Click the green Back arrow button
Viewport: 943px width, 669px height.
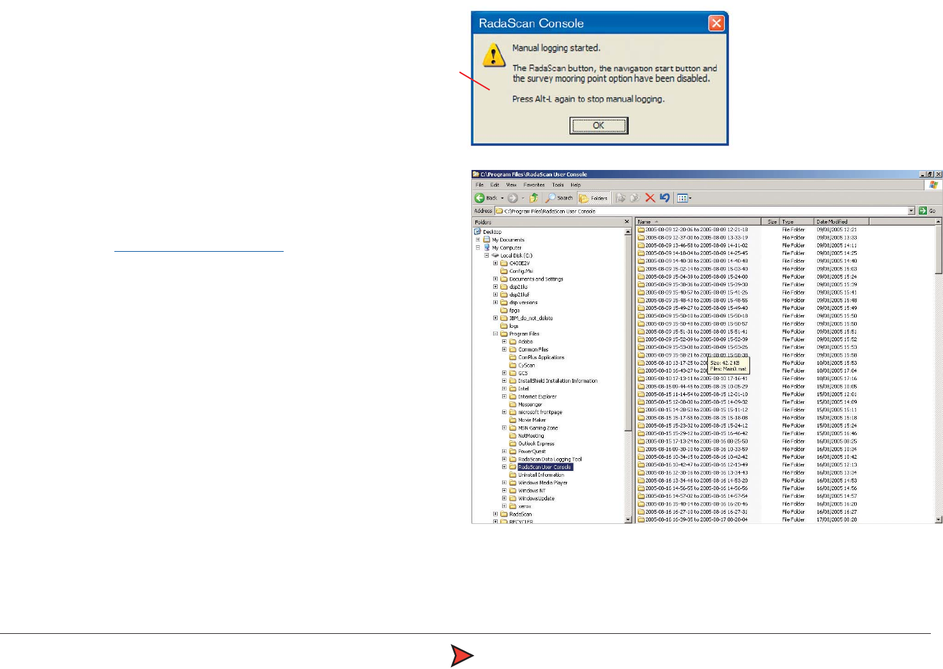coord(479,198)
